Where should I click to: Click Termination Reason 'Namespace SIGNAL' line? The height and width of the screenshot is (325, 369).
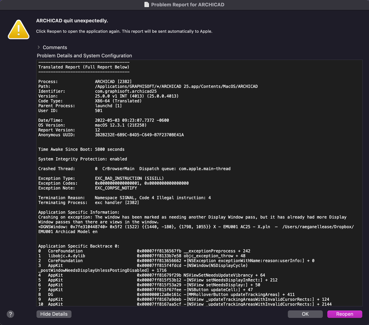[124, 198]
